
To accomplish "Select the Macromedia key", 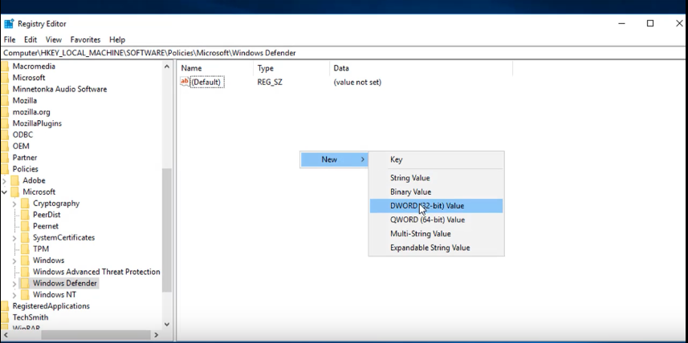I will 34,67.
